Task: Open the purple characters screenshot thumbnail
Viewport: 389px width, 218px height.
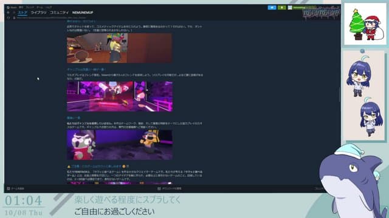Action: click(120, 145)
